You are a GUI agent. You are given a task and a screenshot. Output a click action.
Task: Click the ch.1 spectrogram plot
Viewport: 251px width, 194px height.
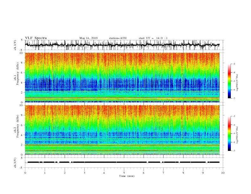pyautogui.click(x=122, y=77)
